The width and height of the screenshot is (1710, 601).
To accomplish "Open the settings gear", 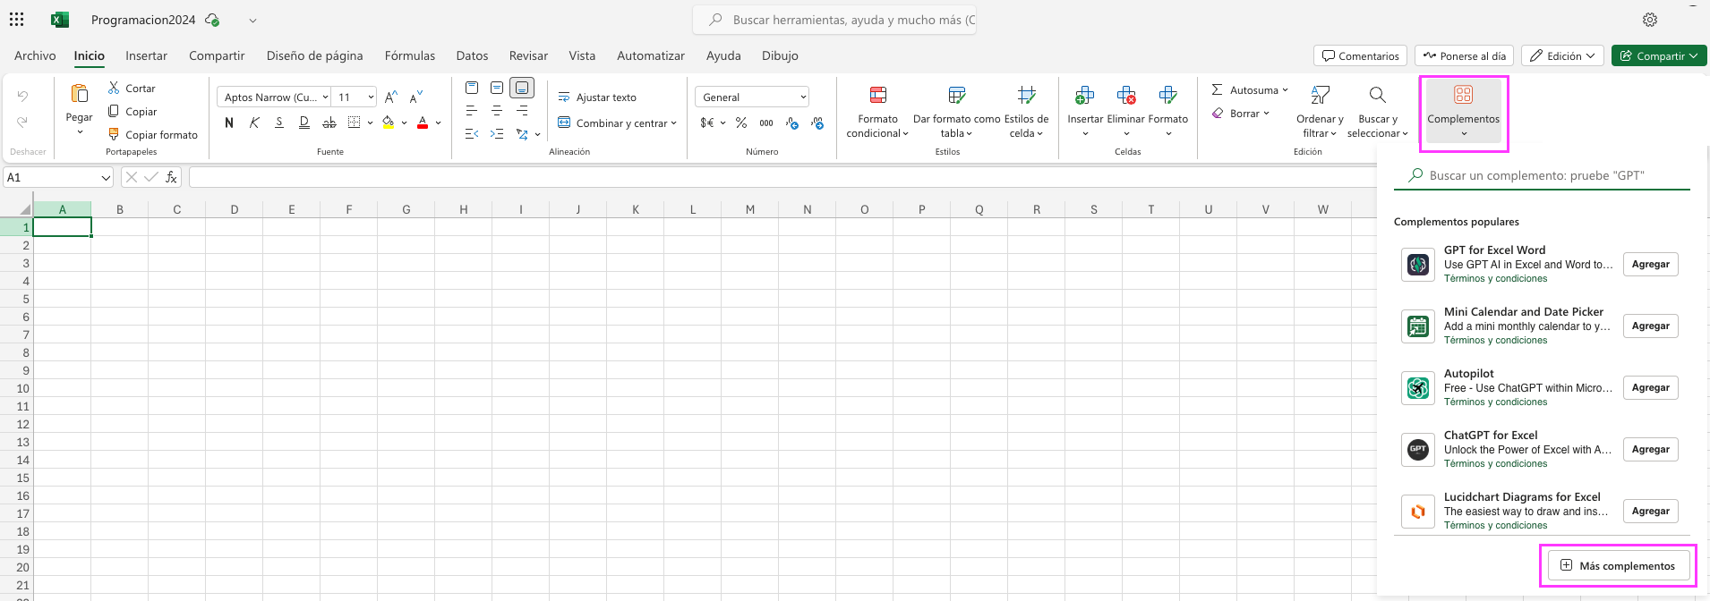I will [x=1650, y=20].
